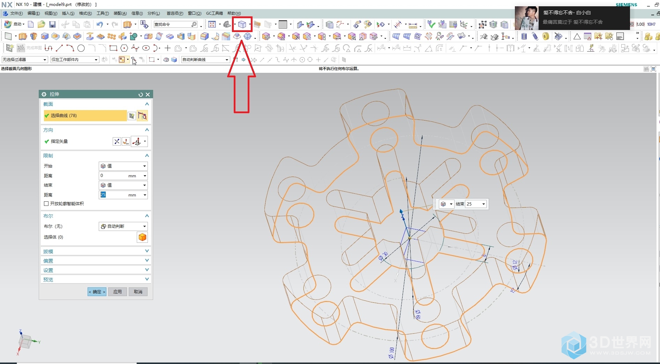660x364 pixels.
Task: Open the on-canvas 结束 25 dropdown arrow
Action: [x=483, y=204]
